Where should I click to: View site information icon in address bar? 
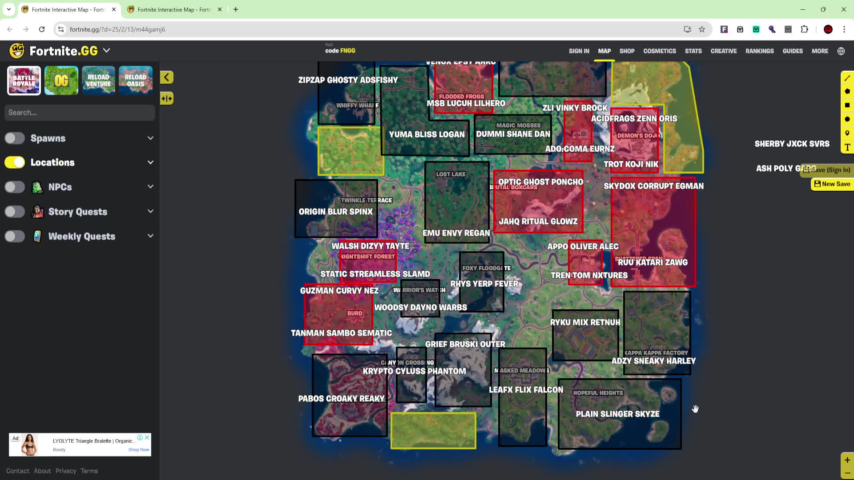[61, 29]
